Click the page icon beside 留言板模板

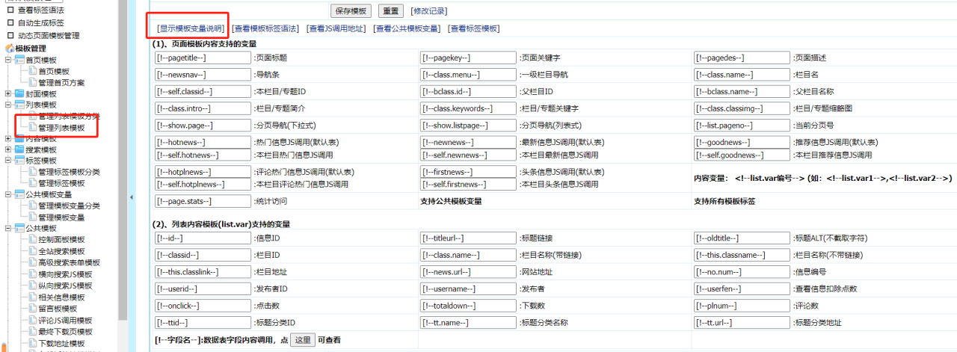point(32,309)
